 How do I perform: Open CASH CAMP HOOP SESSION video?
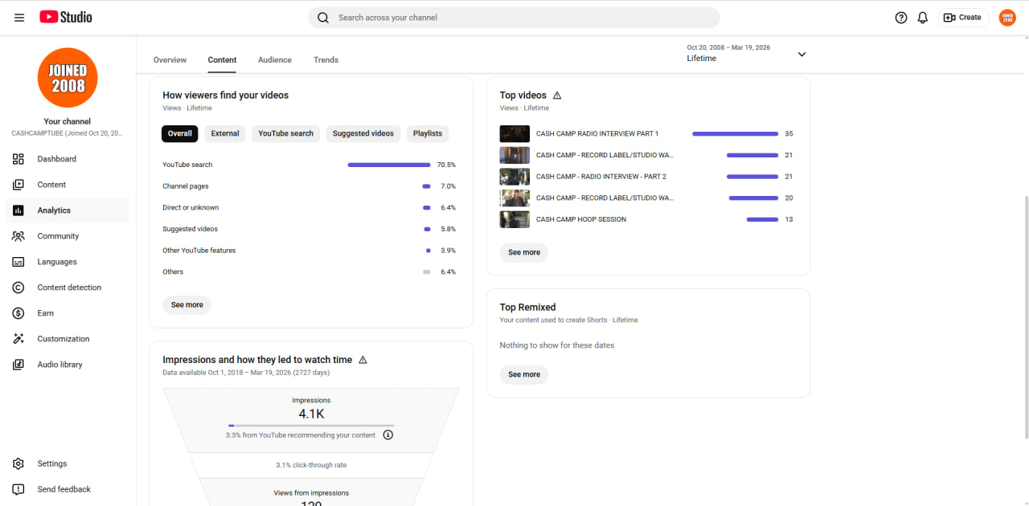[581, 219]
